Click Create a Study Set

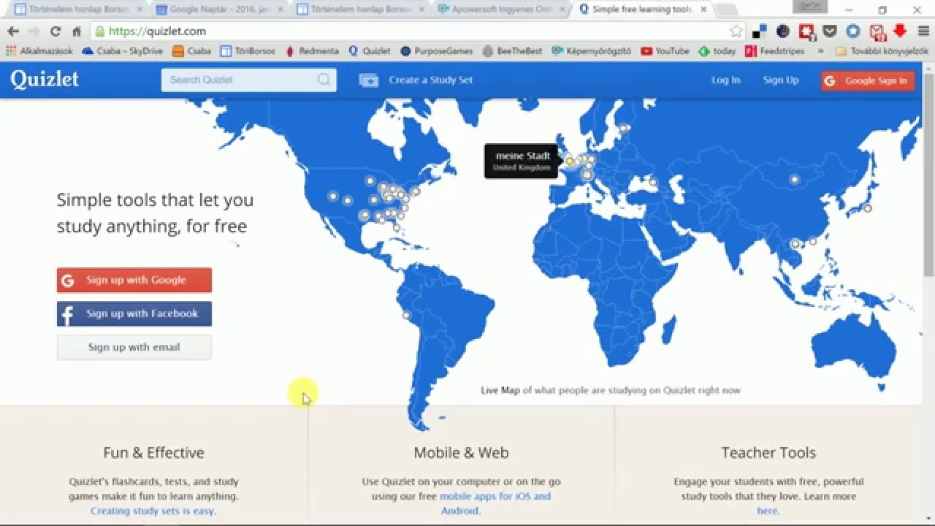point(430,80)
